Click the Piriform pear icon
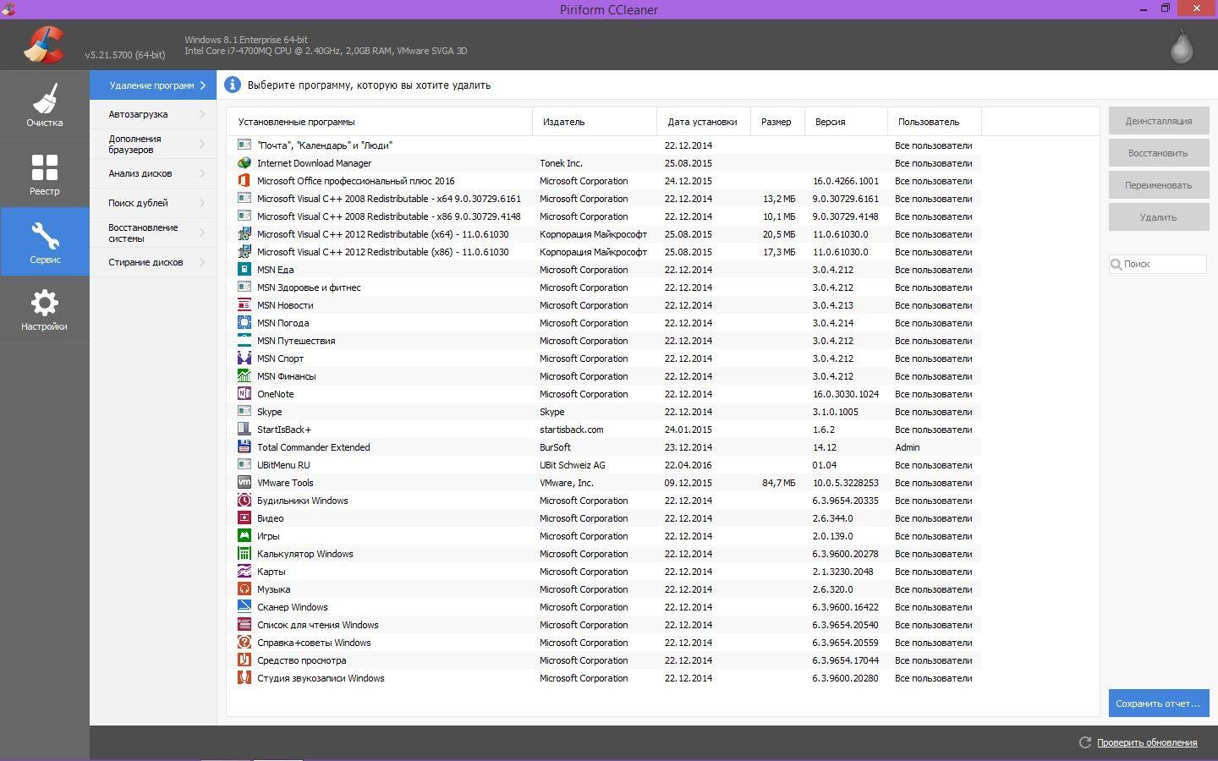Viewport: 1218px width, 761px height. [x=1181, y=47]
